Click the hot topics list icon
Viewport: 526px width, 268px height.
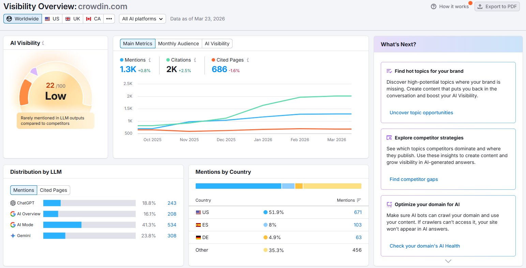(x=389, y=71)
